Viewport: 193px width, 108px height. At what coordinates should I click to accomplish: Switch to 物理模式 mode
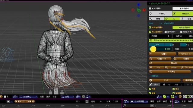(183, 13)
